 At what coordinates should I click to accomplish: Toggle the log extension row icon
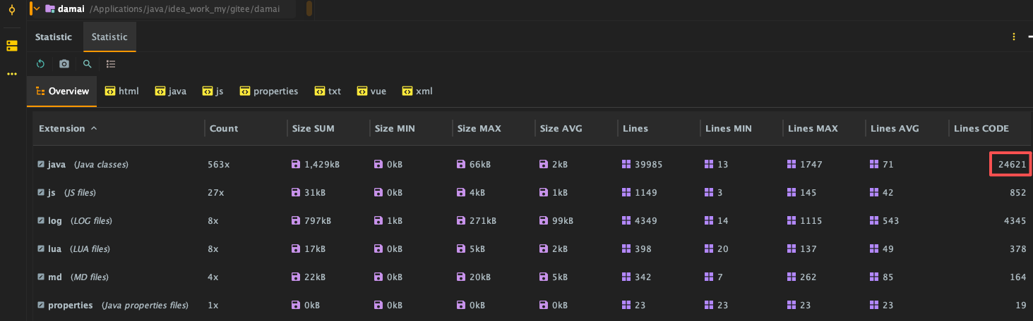[41, 221]
